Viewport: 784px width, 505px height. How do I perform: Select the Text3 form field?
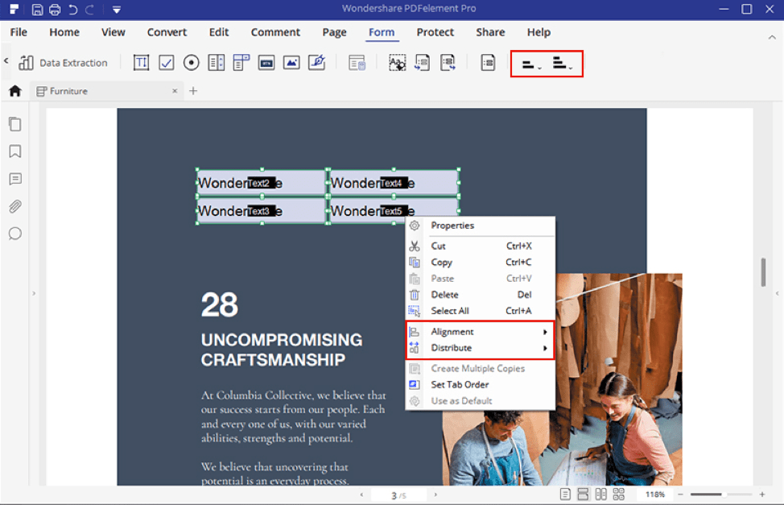coord(261,211)
